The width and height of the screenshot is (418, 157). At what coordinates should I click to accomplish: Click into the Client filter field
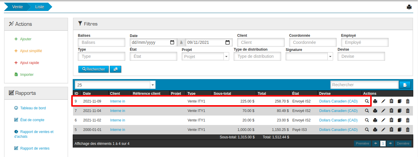(261, 42)
